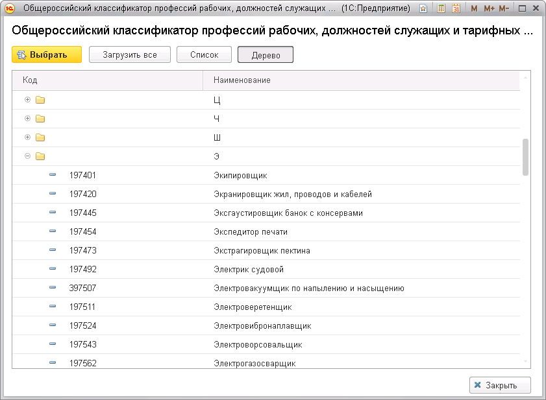Open the calculator from the title bar
This screenshot has height=400, width=546.
441,9
